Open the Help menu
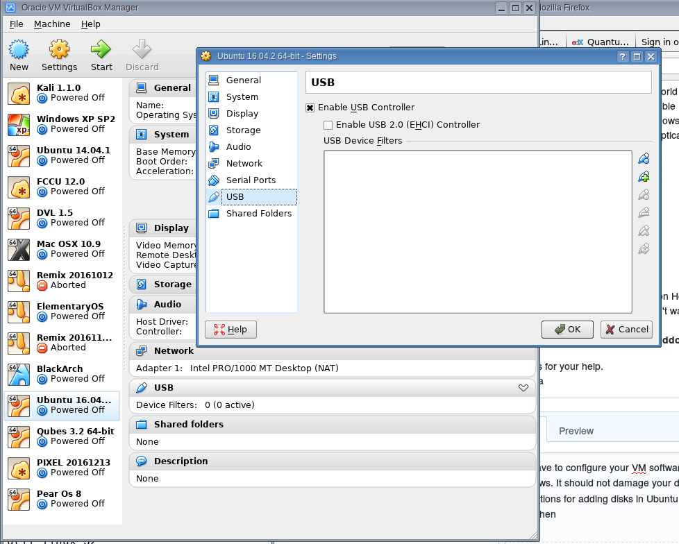This screenshot has width=679, height=544. (x=90, y=24)
